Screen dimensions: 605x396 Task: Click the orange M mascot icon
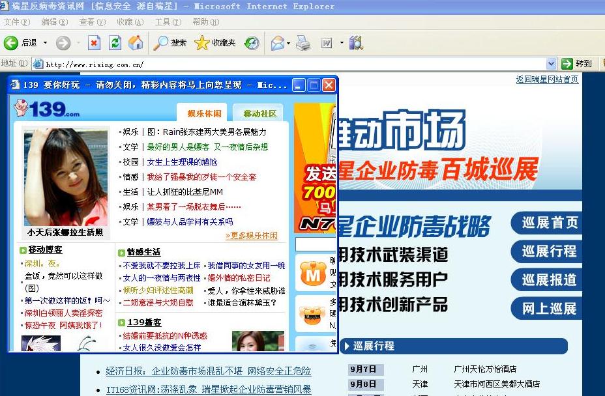(x=313, y=274)
